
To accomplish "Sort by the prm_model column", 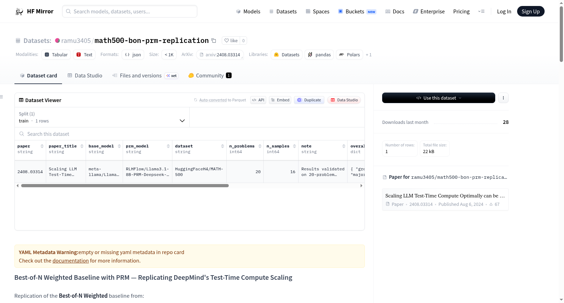I will pyautogui.click(x=168, y=146).
